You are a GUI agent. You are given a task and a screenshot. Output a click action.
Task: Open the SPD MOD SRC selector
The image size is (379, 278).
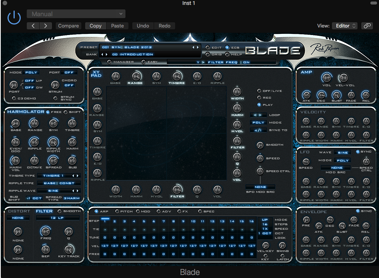tap(260, 187)
